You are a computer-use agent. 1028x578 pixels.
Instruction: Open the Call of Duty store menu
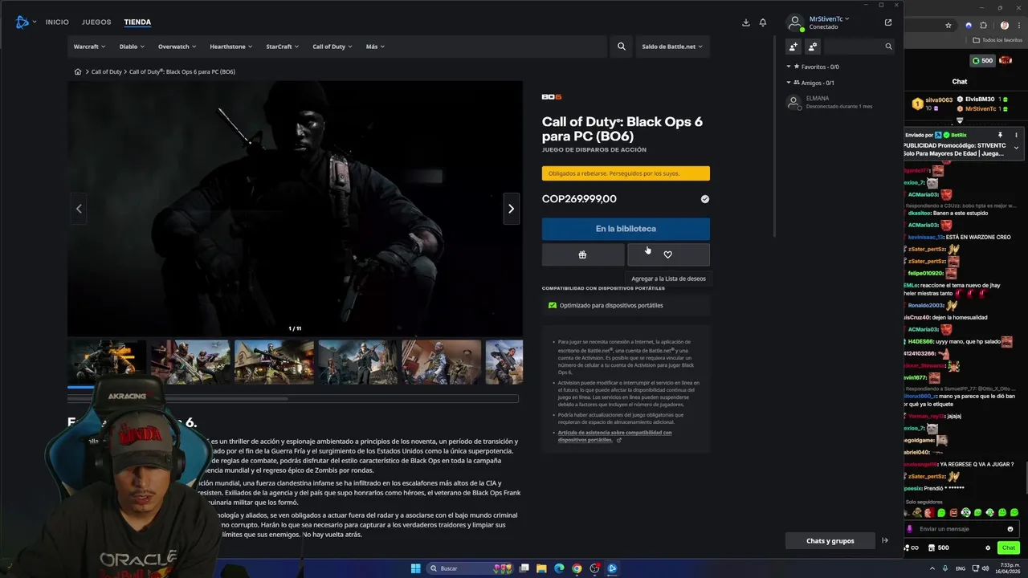(x=332, y=47)
